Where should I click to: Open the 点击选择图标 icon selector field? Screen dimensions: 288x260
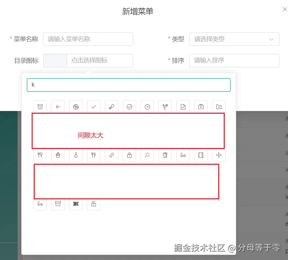pyautogui.click(x=100, y=60)
